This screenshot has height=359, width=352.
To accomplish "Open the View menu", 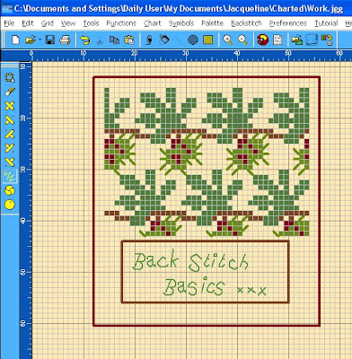I will pyautogui.click(x=68, y=23).
